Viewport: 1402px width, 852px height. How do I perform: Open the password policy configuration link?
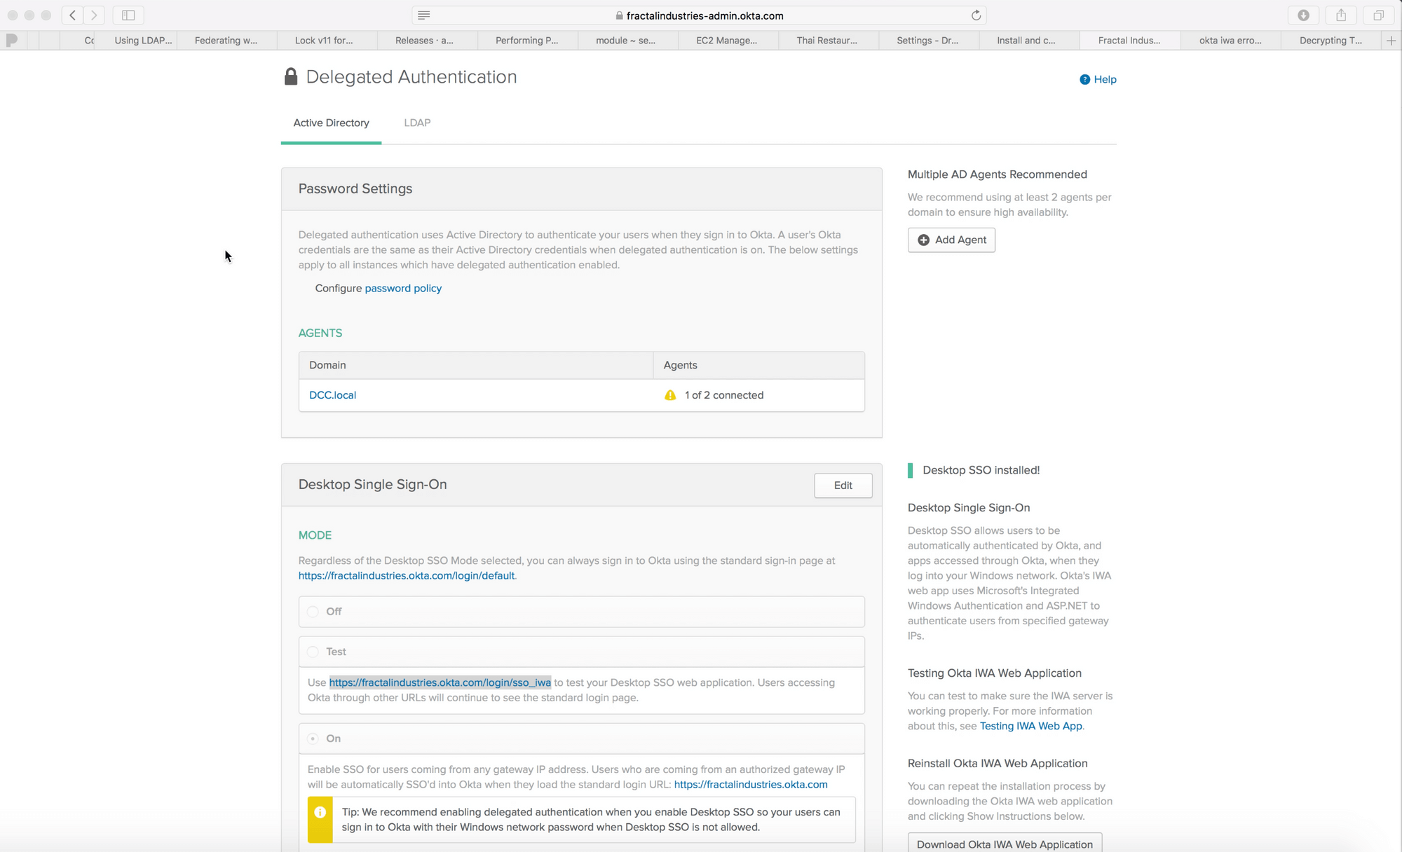[x=402, y=289]
